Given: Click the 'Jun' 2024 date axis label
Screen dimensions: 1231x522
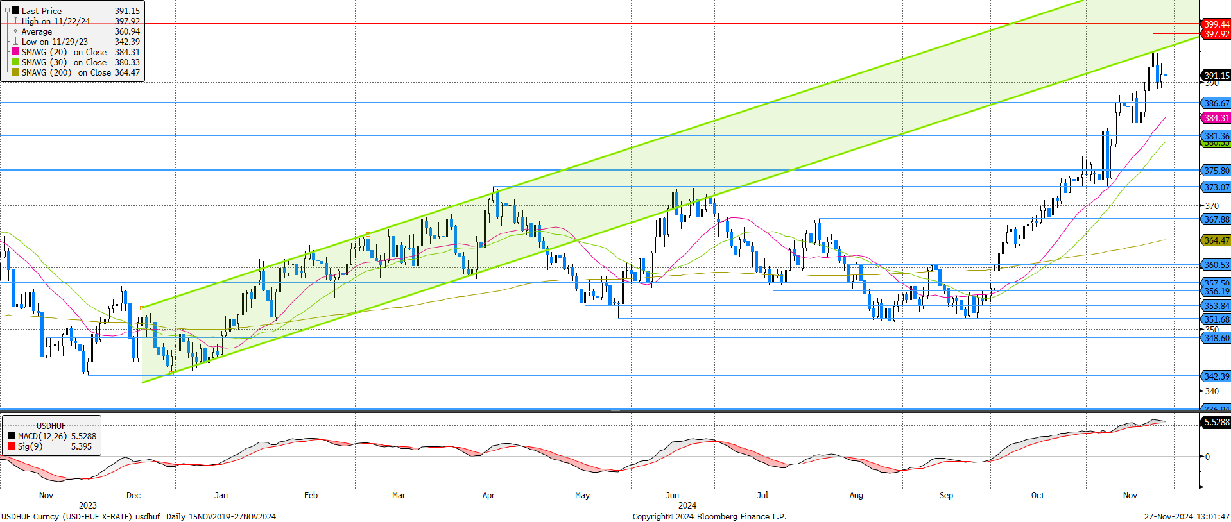Looking at the screenshot, I should pos(672,495).
